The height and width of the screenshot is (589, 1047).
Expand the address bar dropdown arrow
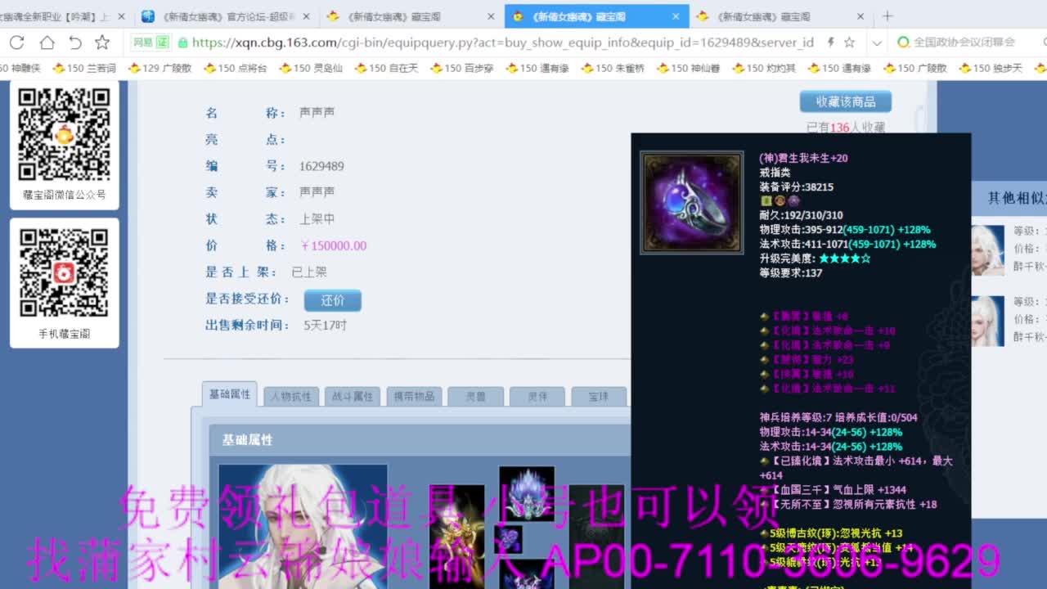pos(877,43)
